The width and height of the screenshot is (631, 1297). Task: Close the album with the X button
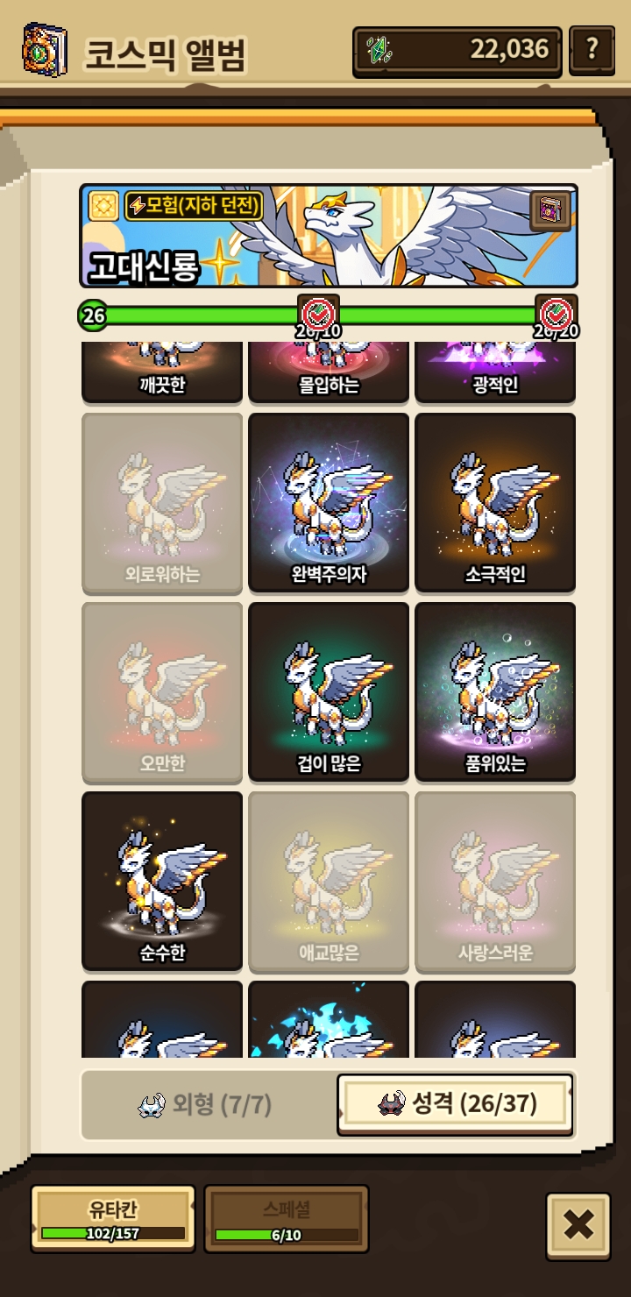click(578, 1225)
